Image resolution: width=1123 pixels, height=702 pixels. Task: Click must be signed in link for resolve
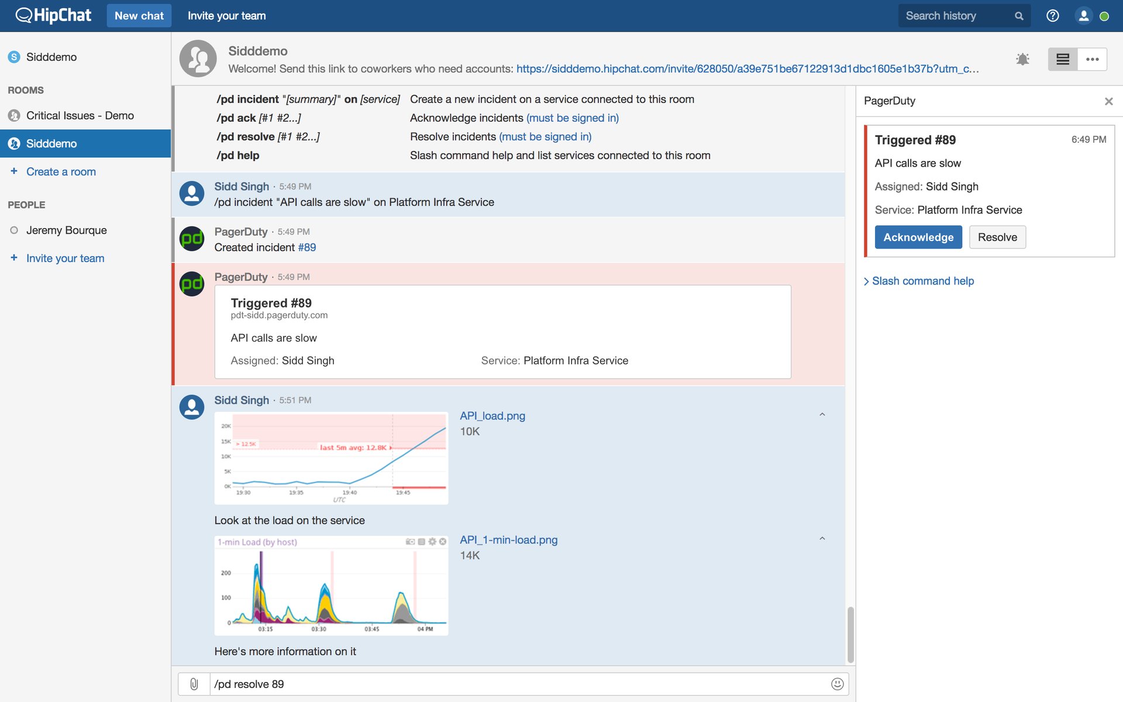545,136
